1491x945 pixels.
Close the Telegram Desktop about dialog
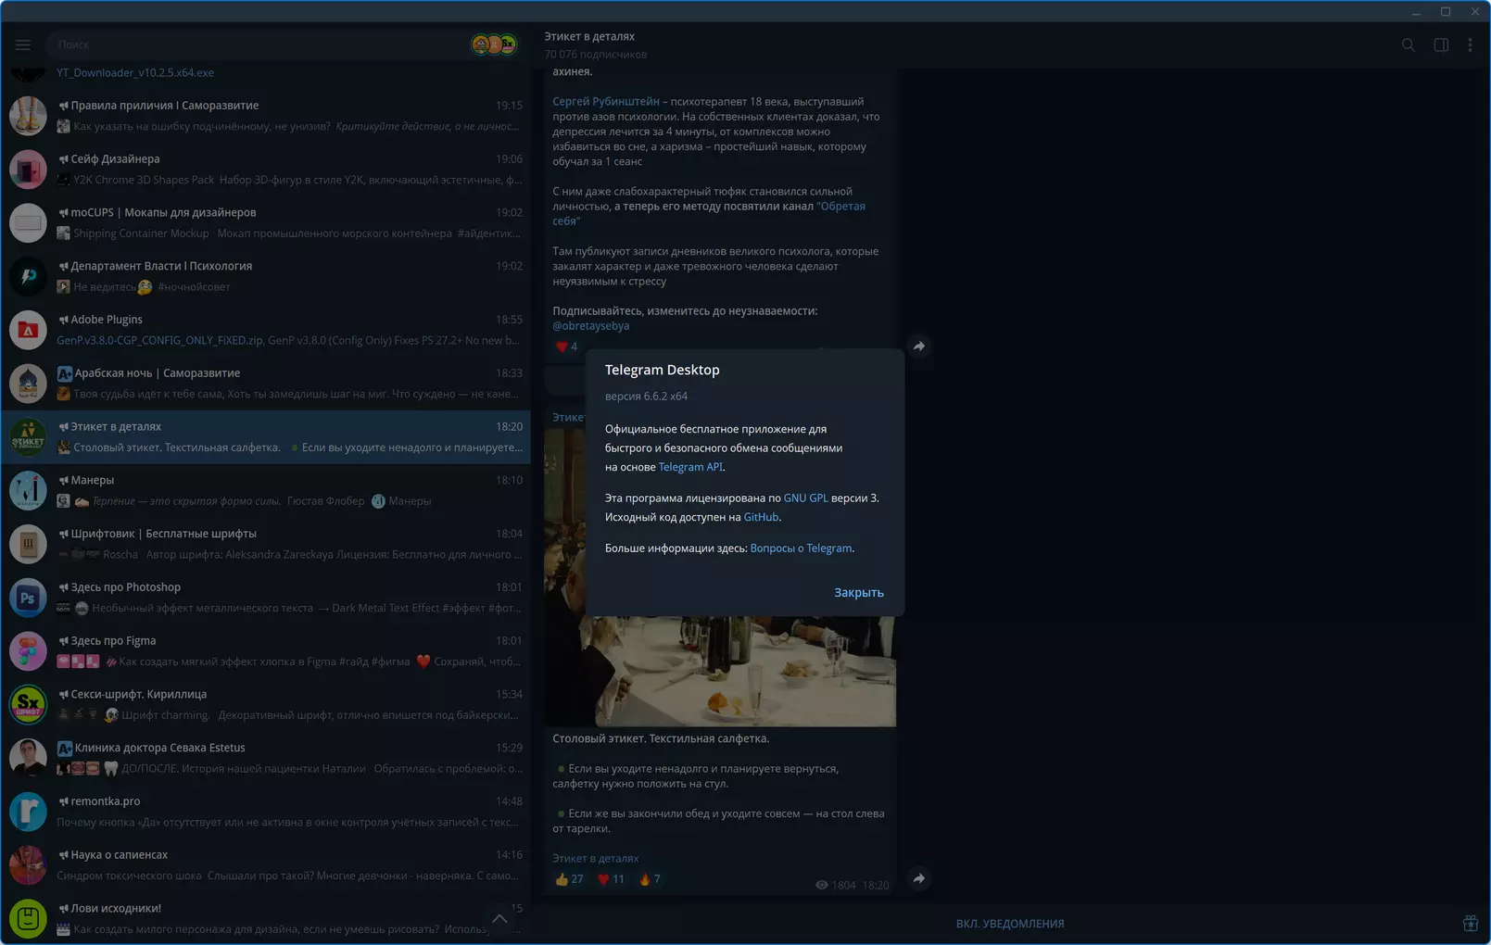coord(858,593)
